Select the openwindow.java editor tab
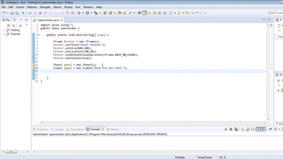This screenshot has height=159, width=283. (x=48, y=20)
